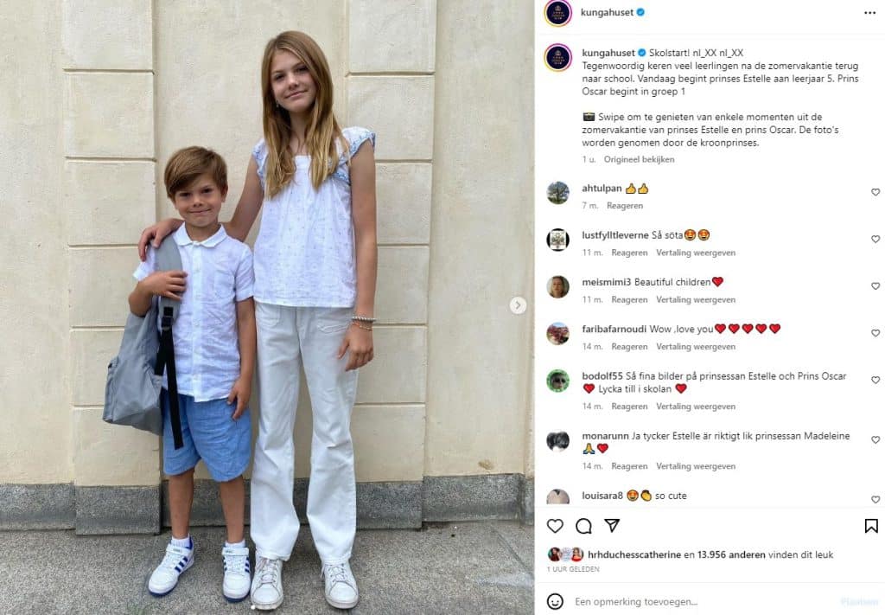This screenshot has width=885, height=615.
Task: Open louisara8's profile picture
Action: point(557,497)
